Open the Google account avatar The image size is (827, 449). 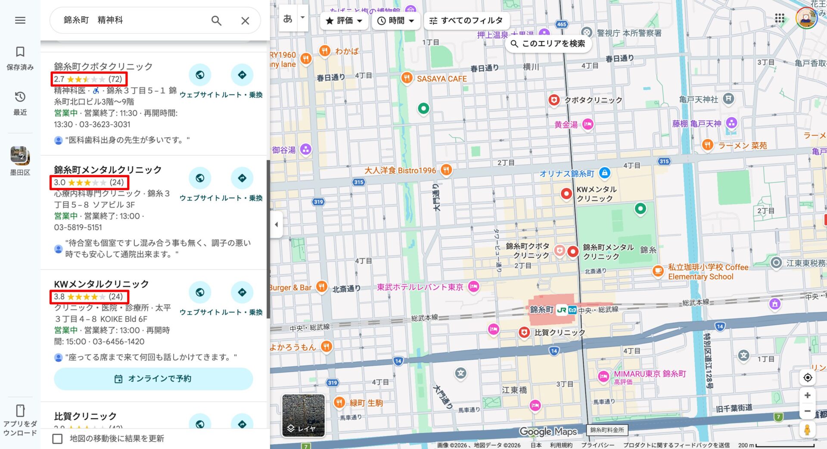point(806,18)
